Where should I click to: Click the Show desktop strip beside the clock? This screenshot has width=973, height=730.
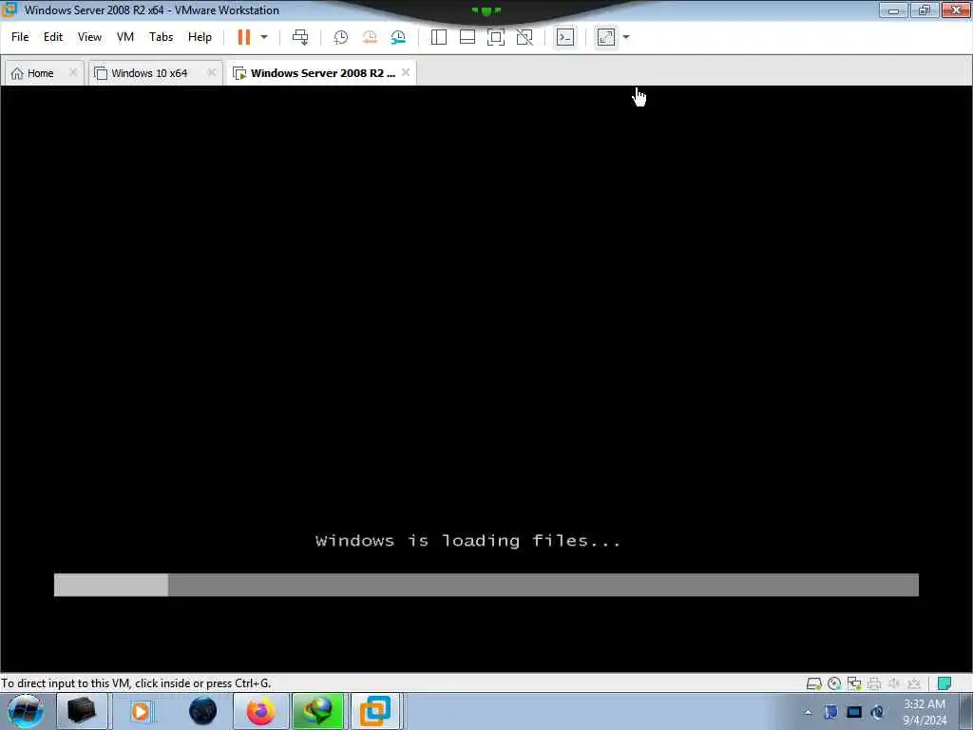pos(967,711)
